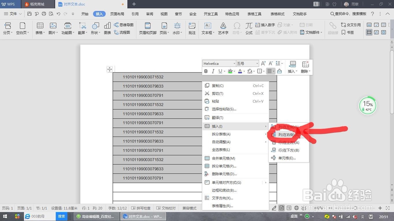Select 列(在右侧) insert column right
This screenshot has height=221, width=394.
point(289,135)
